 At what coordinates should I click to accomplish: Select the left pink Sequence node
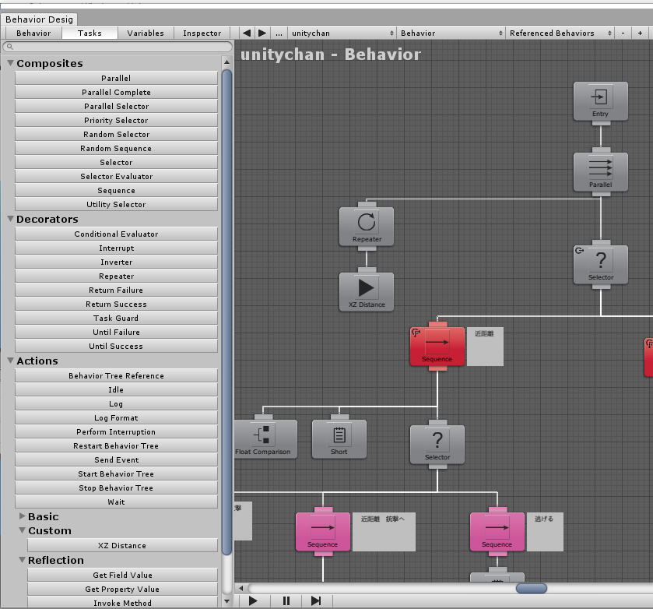(x=323, y=532)
